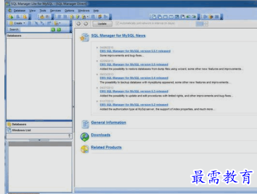The height and width of the screenshot is (194, 257).
Task: Open SQL Manager for MySQL News link
Action: pos(118,35)
